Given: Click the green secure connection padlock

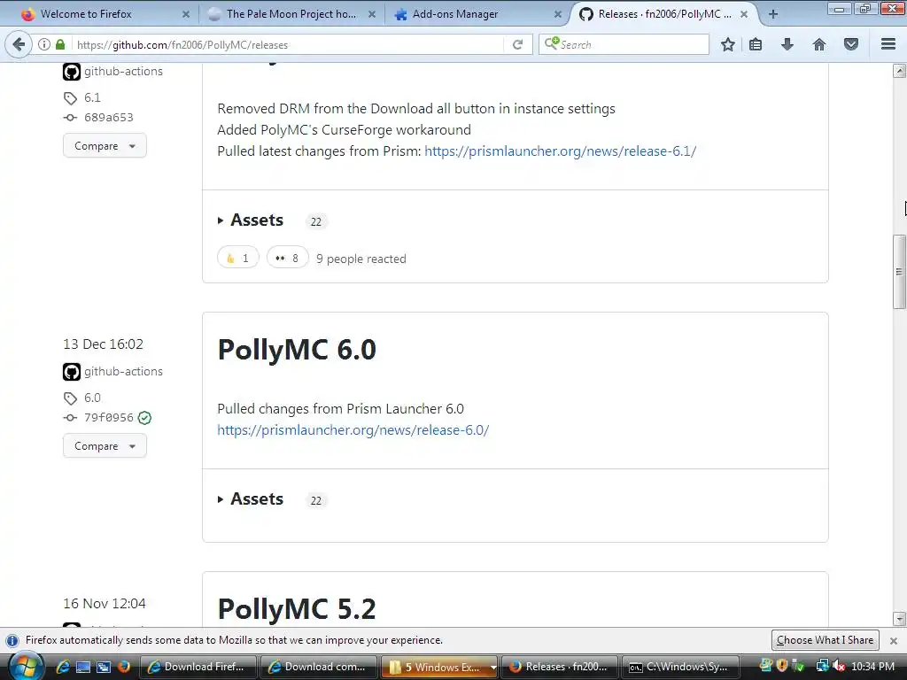Looking at the screenshot, I should point(60,44).
